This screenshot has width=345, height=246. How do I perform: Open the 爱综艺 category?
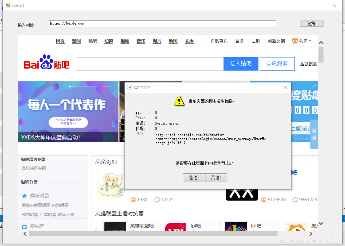click(37, 226)
